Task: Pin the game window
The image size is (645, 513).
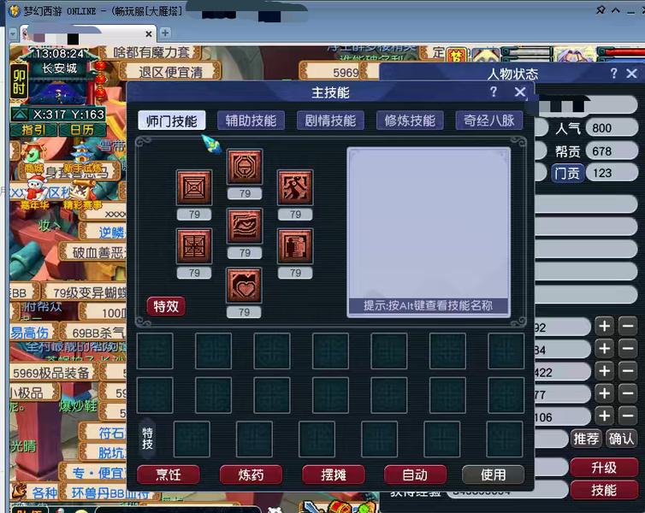Action: click(x=601, y=10)
